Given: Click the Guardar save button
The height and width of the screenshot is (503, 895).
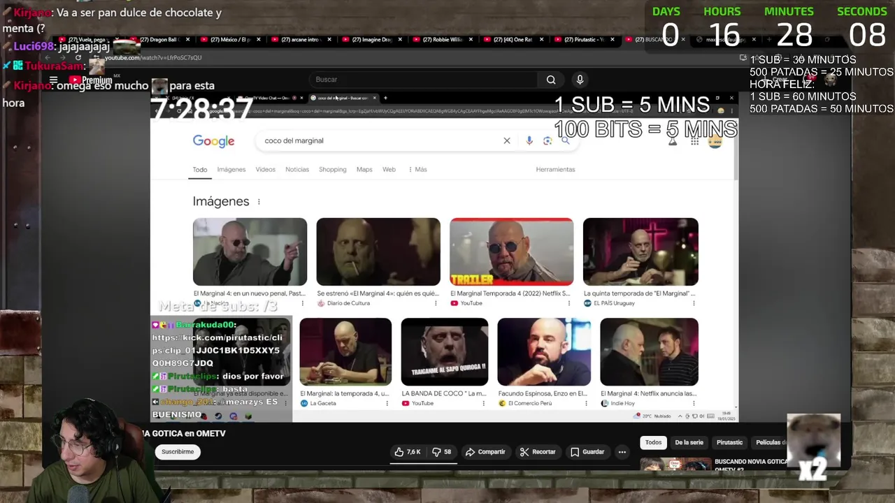Looking at the screenshot, I should tap(587, 452).
